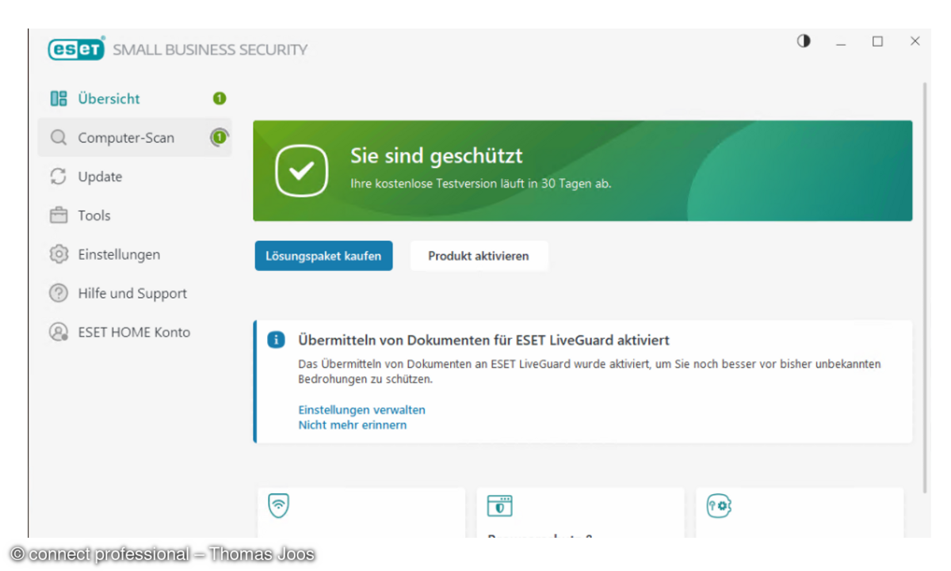Click the Übersicht dashboard icon
The height and width of the screenshot is (571, 951).
coord(59,99)
